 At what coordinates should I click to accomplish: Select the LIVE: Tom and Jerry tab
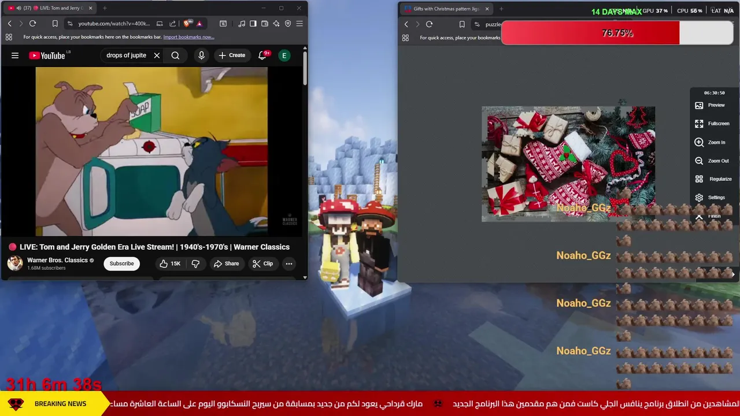pyautogui.click(x=51, y=8)
